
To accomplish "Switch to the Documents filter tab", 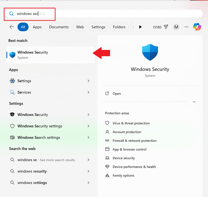I will click(58, 27).
